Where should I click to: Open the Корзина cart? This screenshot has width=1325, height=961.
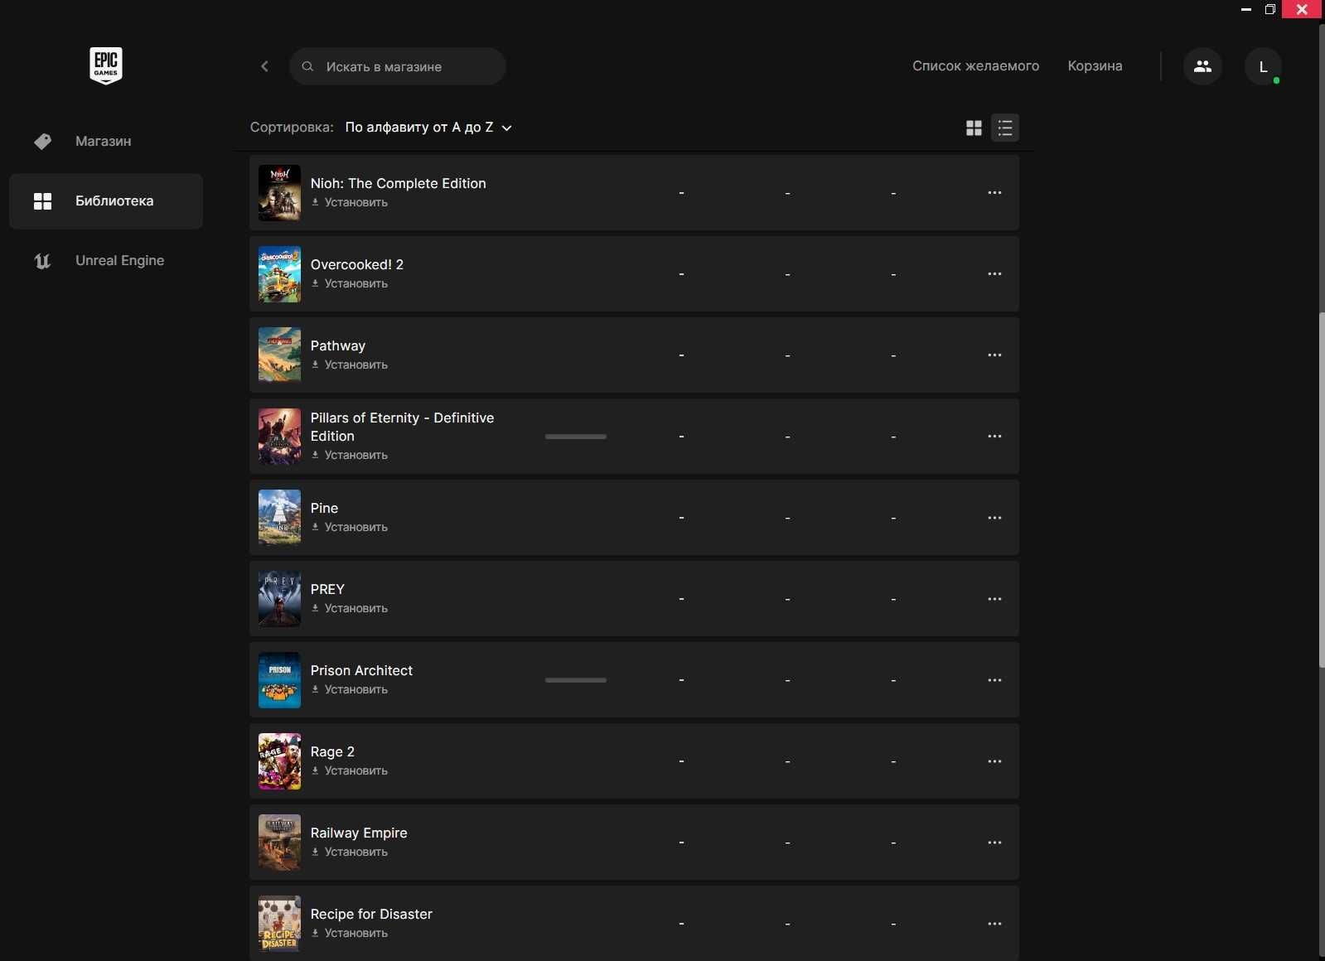[1095, 66]
